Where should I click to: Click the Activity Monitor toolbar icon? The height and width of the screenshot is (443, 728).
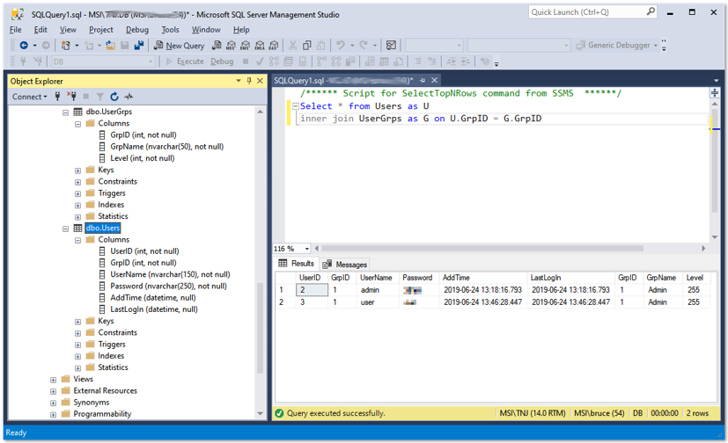[x=392, y=46]
